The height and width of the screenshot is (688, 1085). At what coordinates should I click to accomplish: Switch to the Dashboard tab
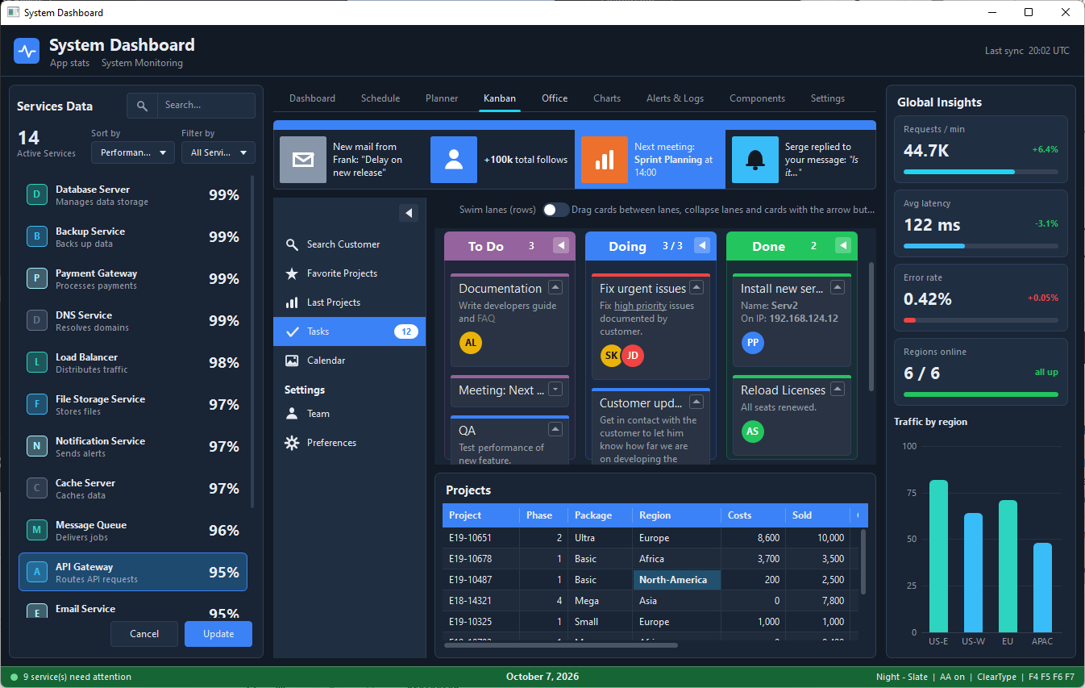pos(312,98)
